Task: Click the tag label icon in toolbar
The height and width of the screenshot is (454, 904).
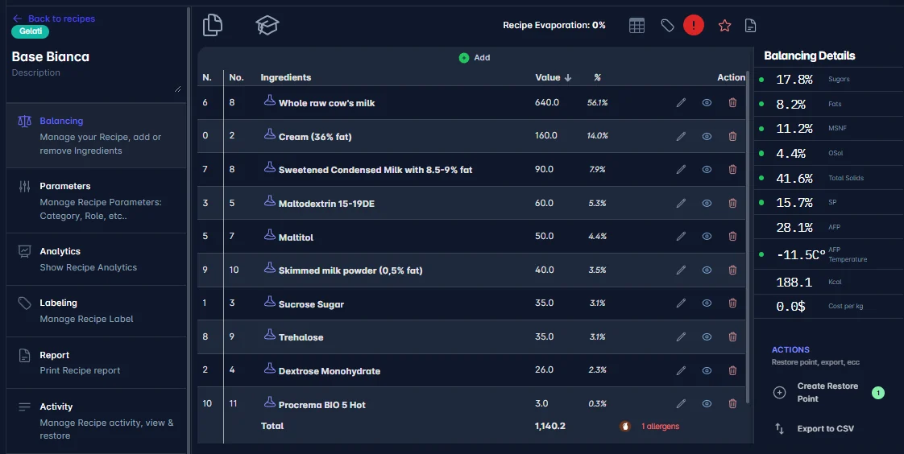Action: click(x=667, y=25)
